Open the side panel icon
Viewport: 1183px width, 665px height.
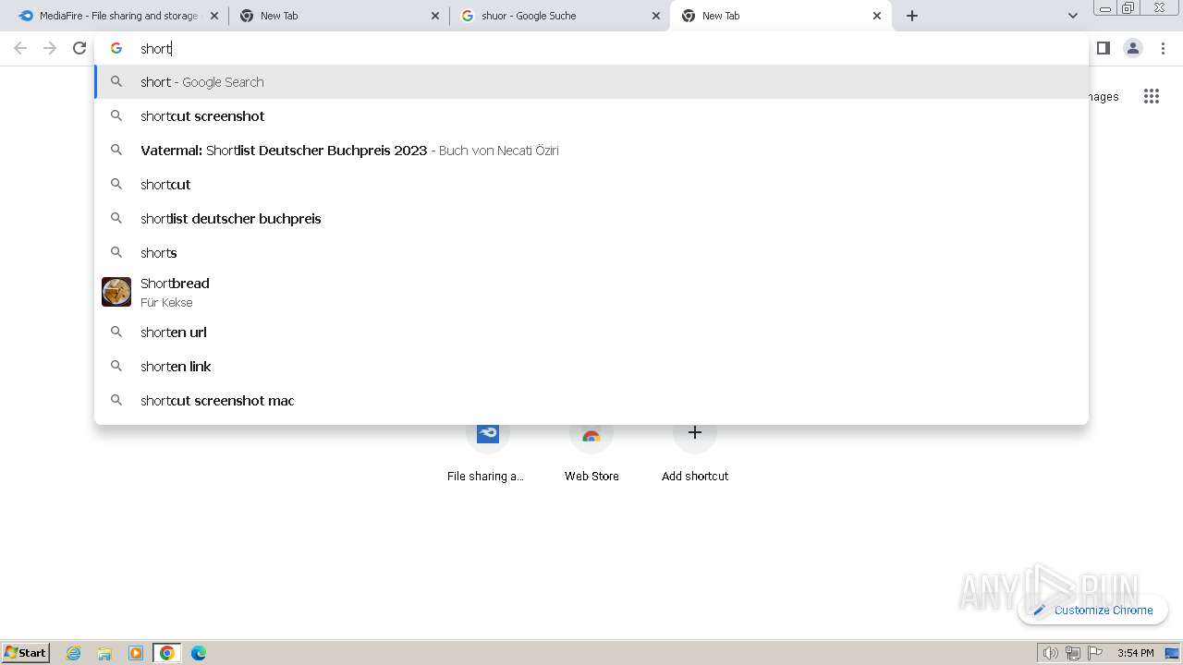tap(1103, 48)
